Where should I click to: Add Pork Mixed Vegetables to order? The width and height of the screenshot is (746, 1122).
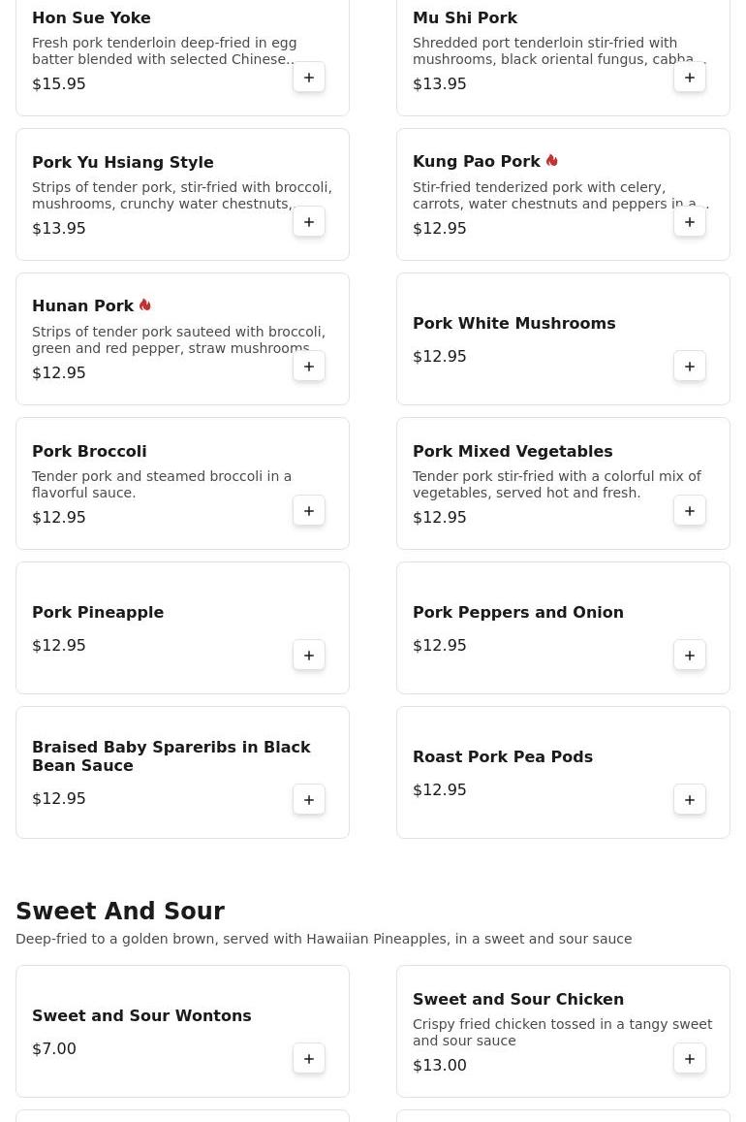click(x=690, y=511)
